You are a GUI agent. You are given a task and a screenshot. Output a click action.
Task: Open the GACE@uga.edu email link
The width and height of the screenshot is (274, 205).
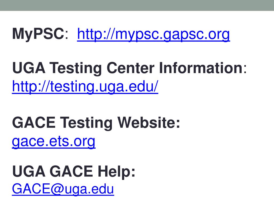[x=63, y=189]
